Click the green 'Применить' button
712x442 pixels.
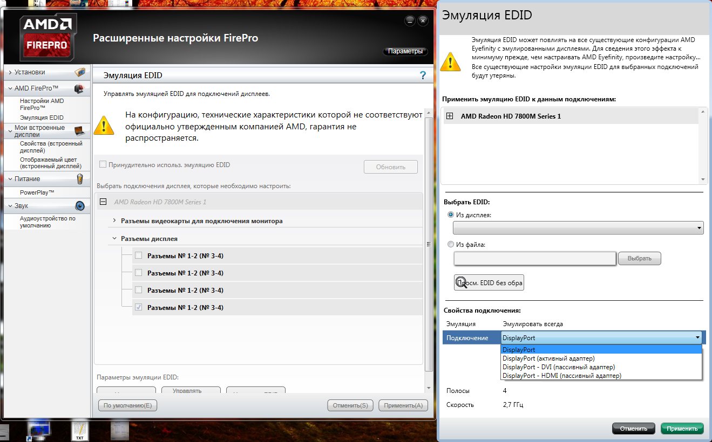pos(682,429)
